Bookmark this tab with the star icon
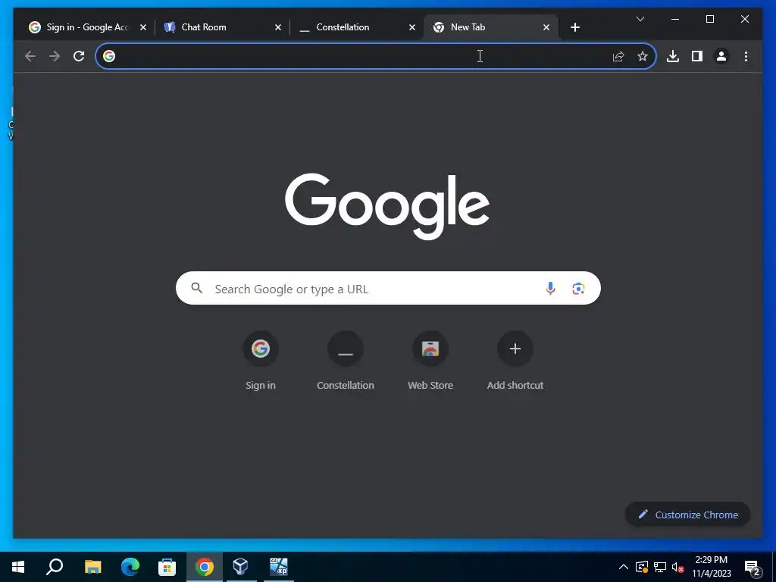The width and height of the screenshot is (776, 582). 643,56
